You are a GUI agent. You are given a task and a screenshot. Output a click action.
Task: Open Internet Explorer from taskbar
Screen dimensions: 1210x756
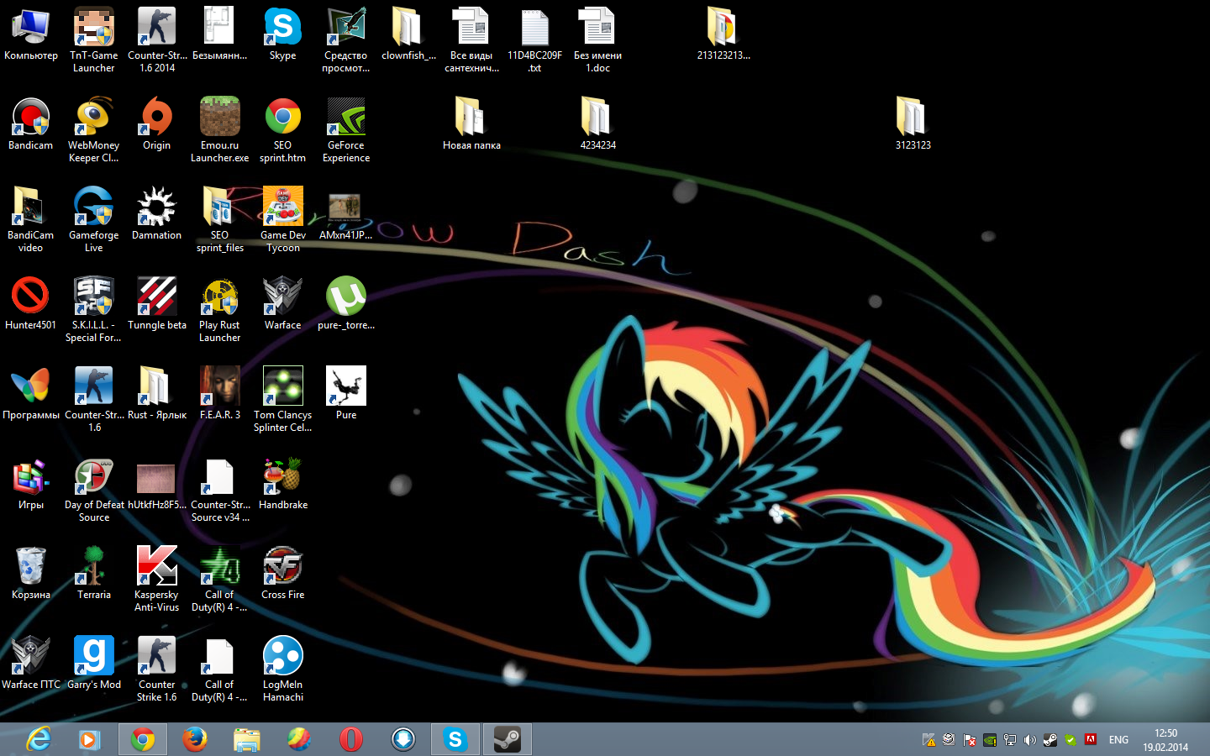(x=39, y=739)
